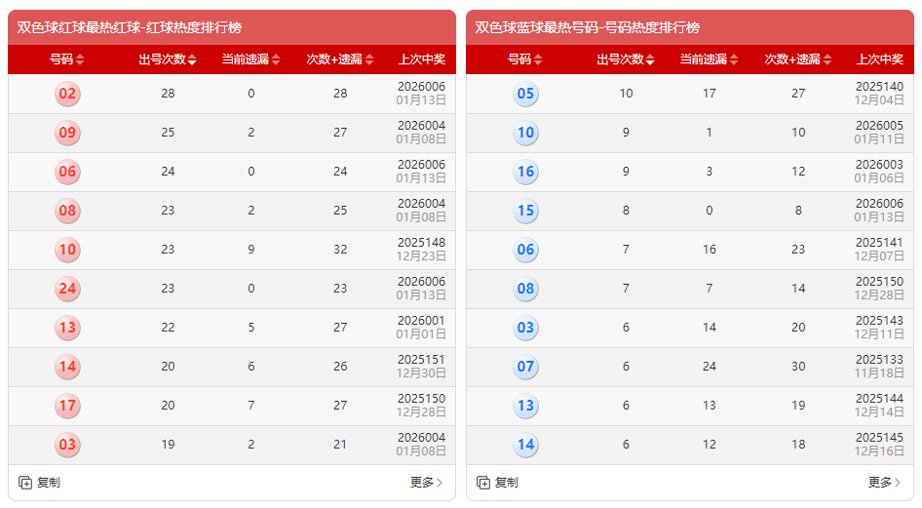Screen dimensions: 922x508
Task: Sort blue ball table by 出号次数
Action: [x=626, y=59]
